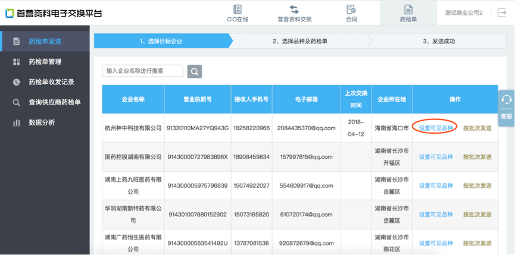Image resolution: width=515 pixels, height=255 pixels.
Task: Open 药检单发送 in sidebar
Action: (x=45, y=41)
